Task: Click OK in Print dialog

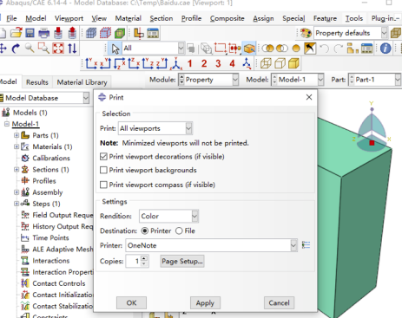Action: point(131,302)
